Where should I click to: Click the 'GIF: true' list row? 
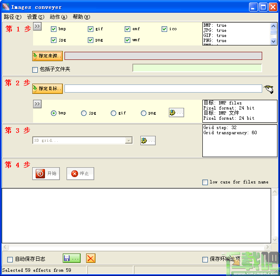pos(215,36)
